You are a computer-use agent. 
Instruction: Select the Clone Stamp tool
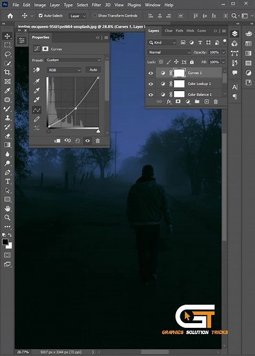(8, 118)
